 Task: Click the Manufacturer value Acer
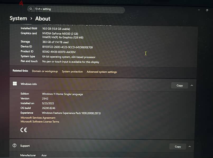[44, 155]
